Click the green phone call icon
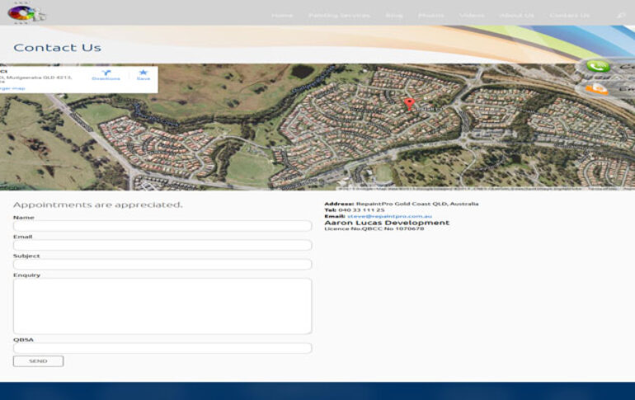635x400 pixels. [598, 67]
